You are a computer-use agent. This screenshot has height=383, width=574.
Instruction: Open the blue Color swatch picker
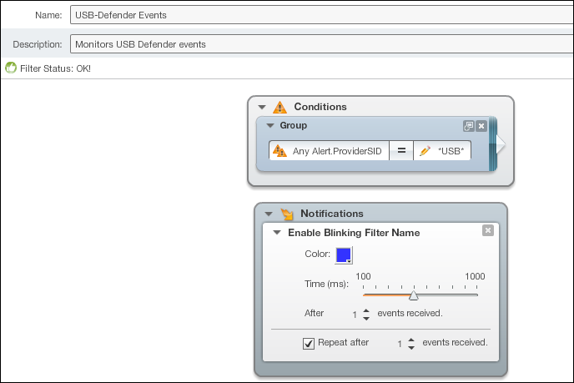point(344,255)
